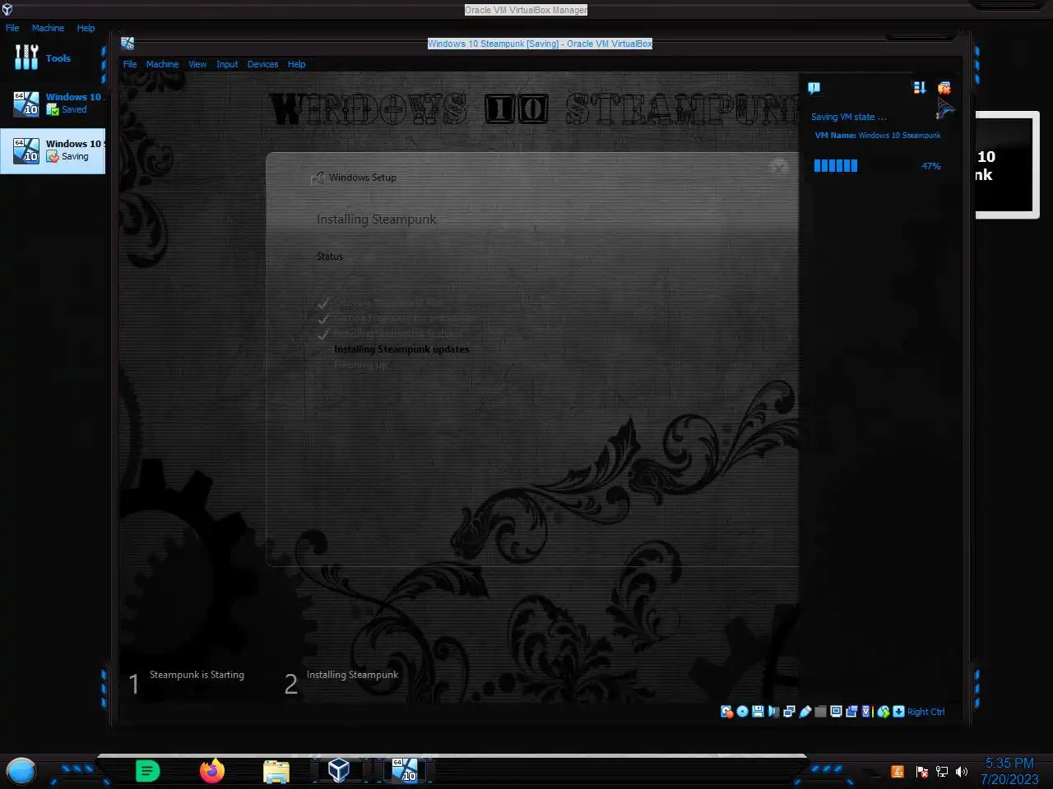Switch to VirtualBox Manager taskbar button
The width and height of the screenshot is (1053, 789).
click(x=338, y=770)
